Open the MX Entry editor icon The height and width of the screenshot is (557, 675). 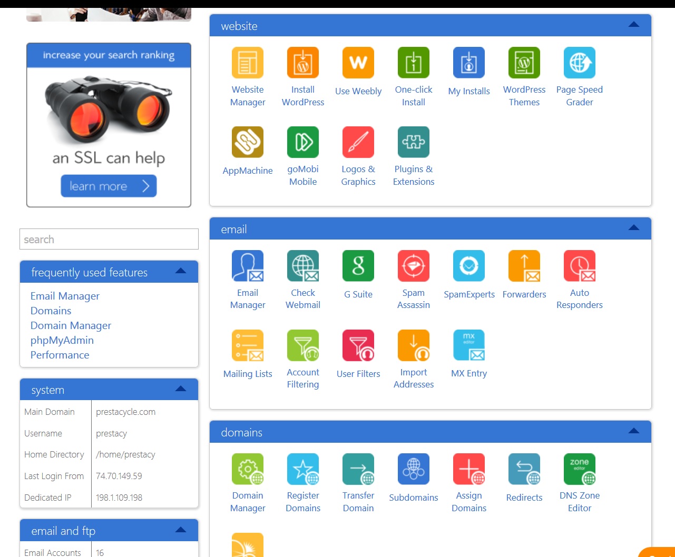coord(468,346)
